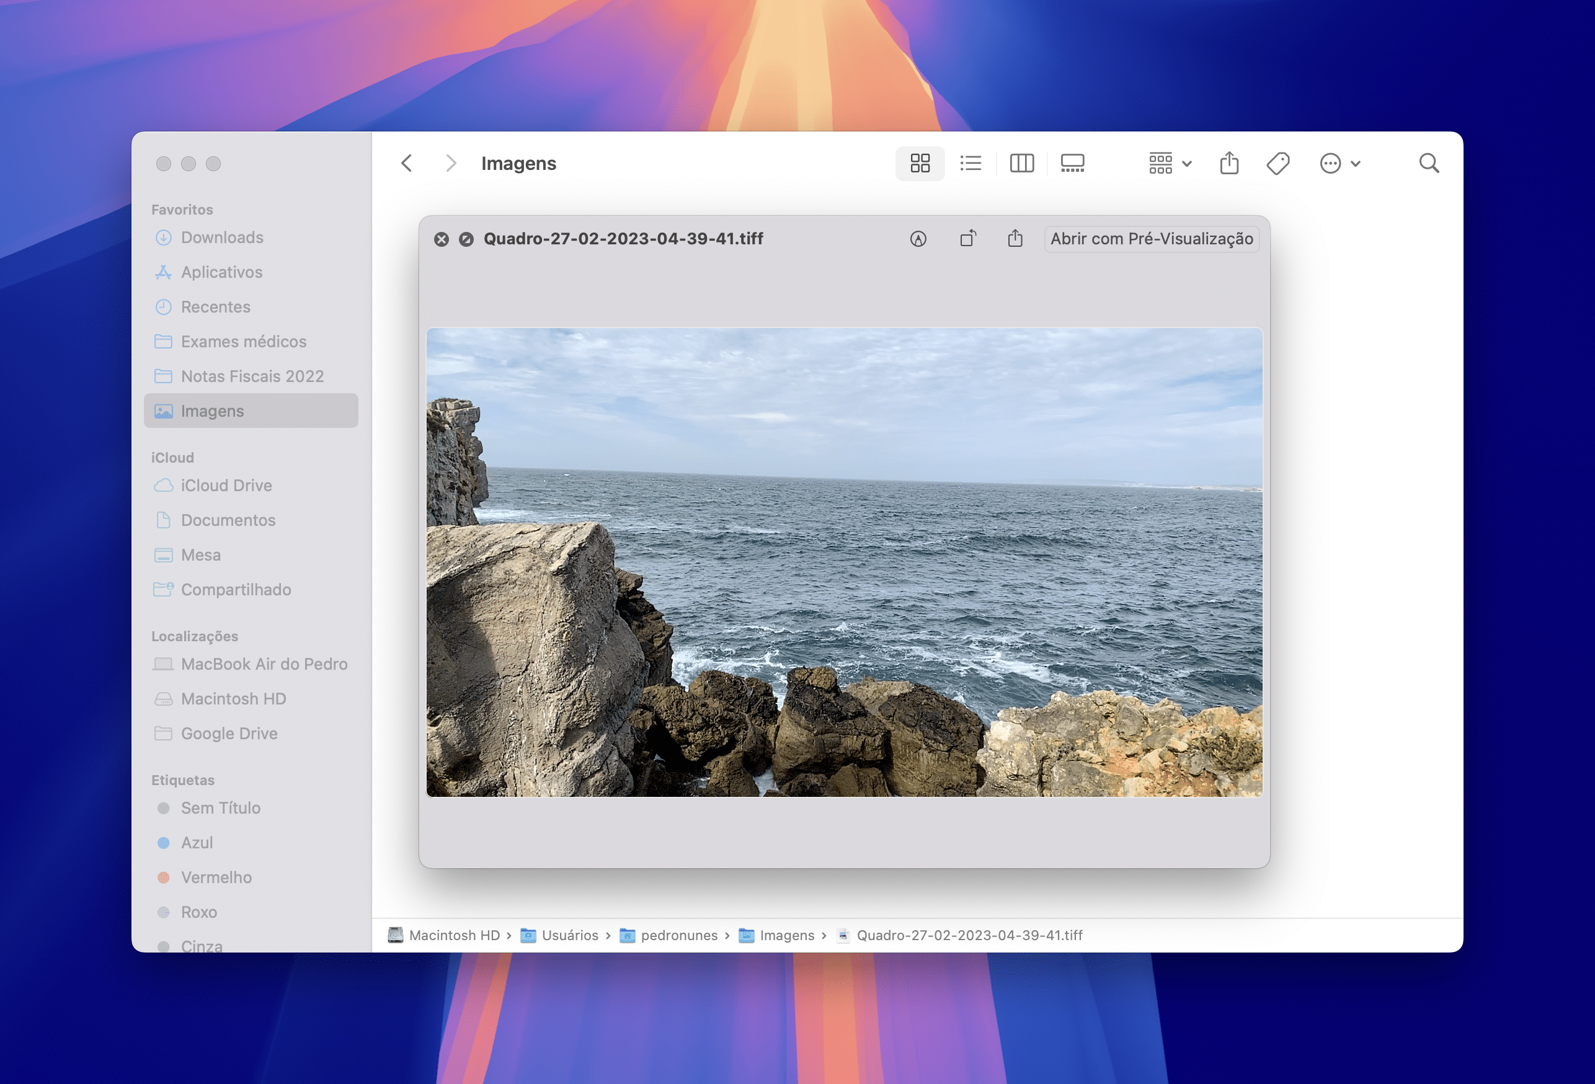Click the chevron next to grouping icon
Screen dimensions: 1595x1084
1187,163
